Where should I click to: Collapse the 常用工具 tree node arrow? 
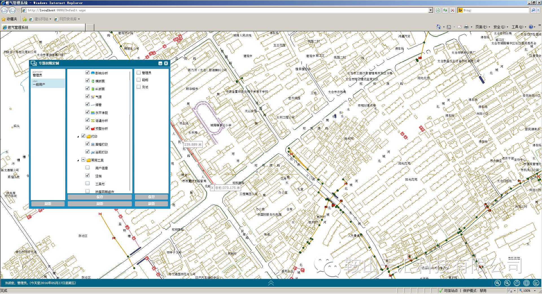click(78, 160)
